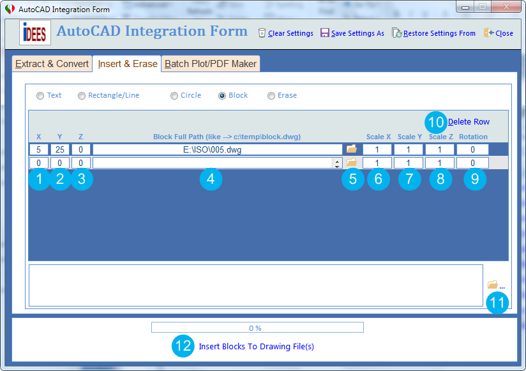Viewport: 526px width, 371px height.
Task: Select the Block radio option
Action: 222,96
